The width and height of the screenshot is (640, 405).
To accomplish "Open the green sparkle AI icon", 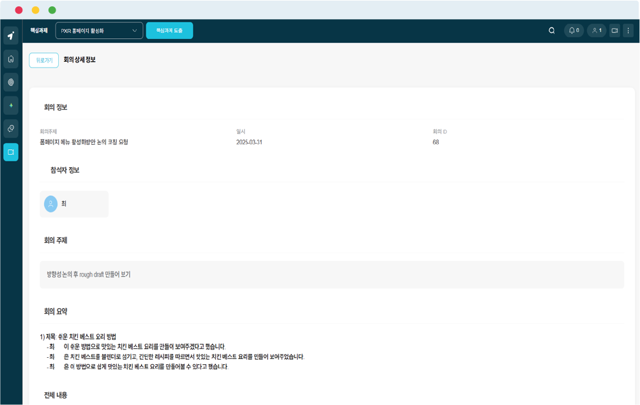I will coord(11,105).
